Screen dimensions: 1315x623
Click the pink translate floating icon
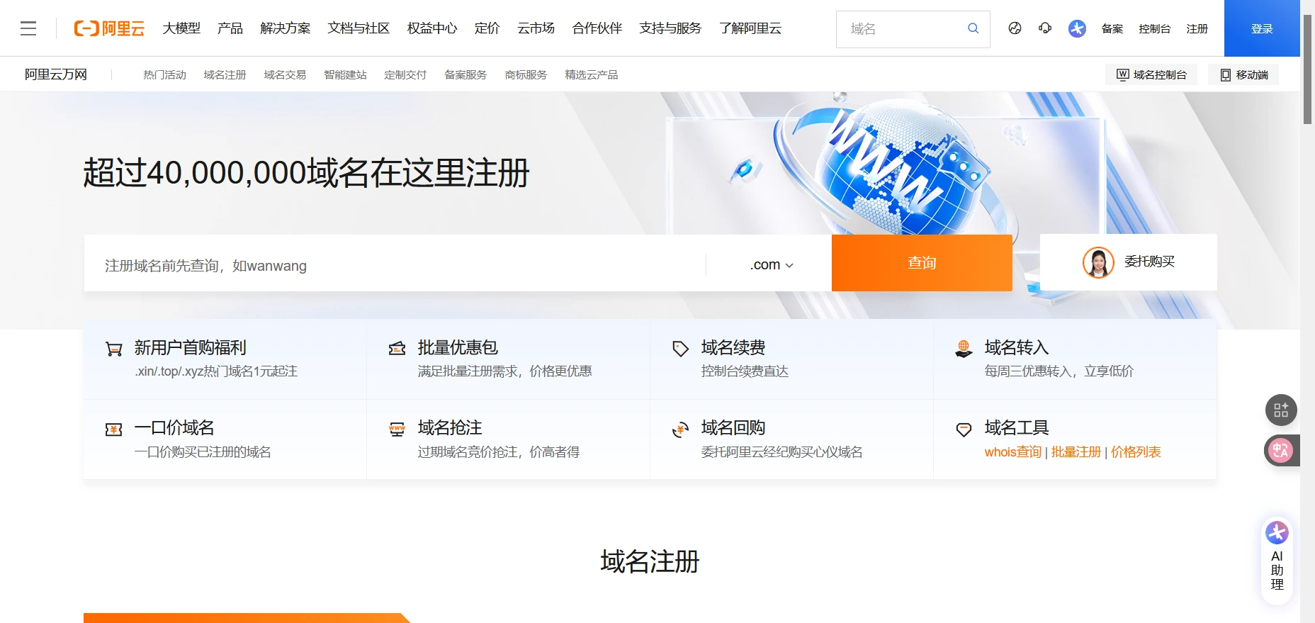1280,450
